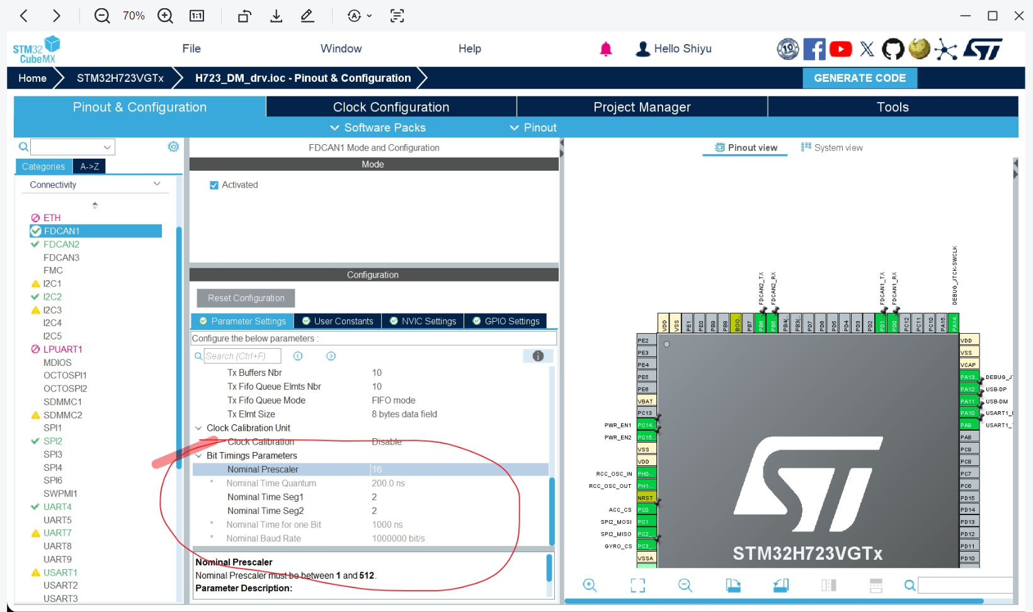Zoom in on the pinout view

[590, 585]
